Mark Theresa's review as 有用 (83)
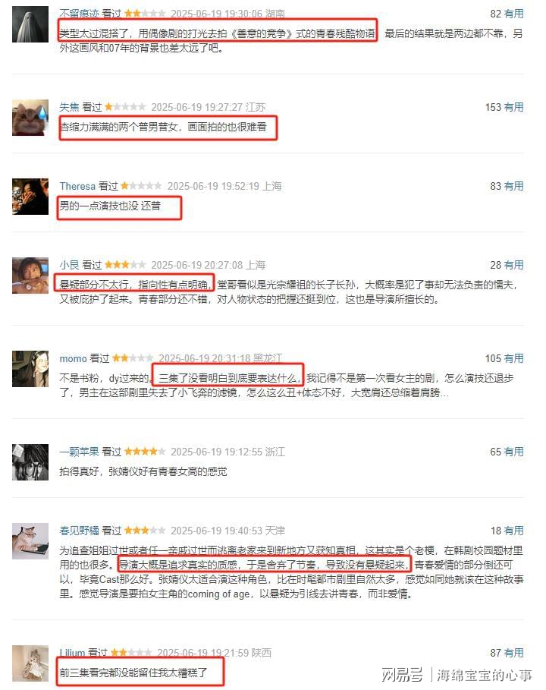This screenshot has width=546, height=690. (513, 186)
